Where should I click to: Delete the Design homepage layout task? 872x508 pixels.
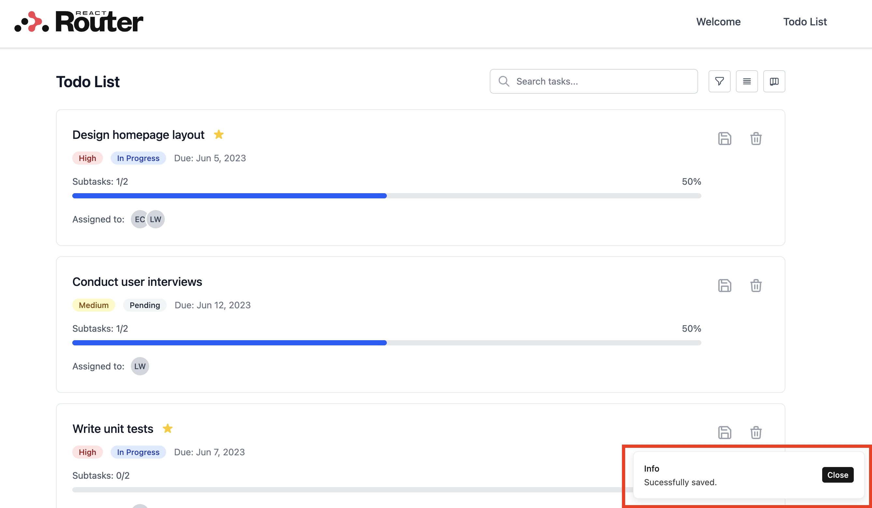[x=755, y=139]
